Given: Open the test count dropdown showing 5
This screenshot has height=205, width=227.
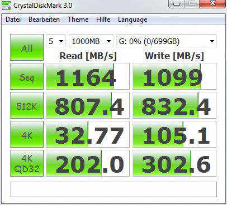Looking at the screenshot, I should (x=56, y=41).
